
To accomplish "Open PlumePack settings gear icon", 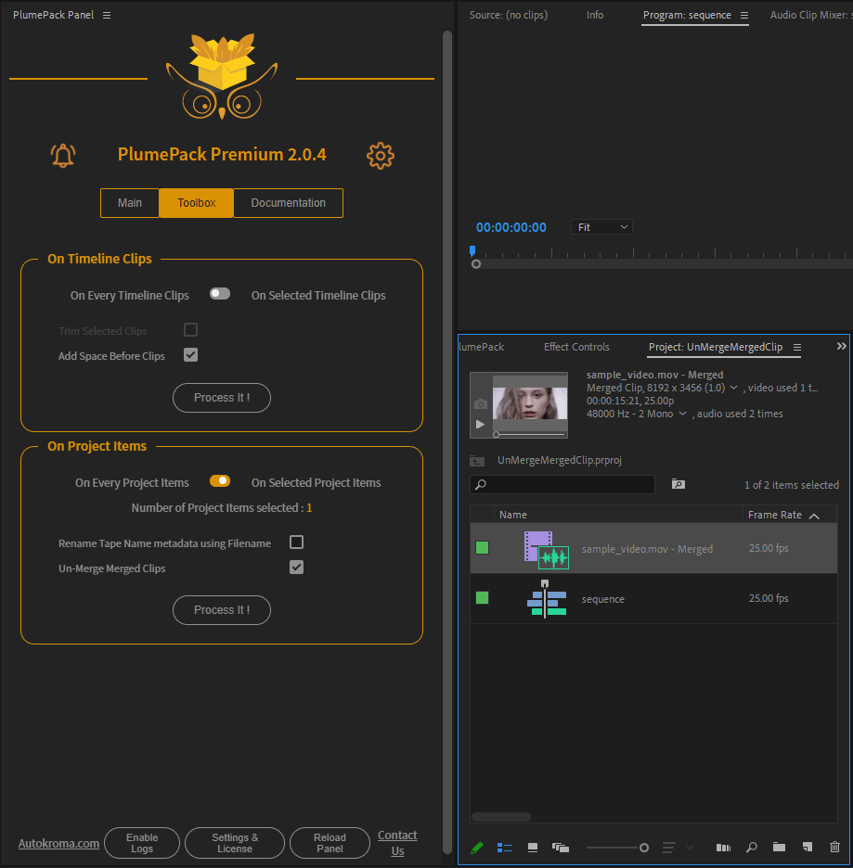I will coord(381,156).
